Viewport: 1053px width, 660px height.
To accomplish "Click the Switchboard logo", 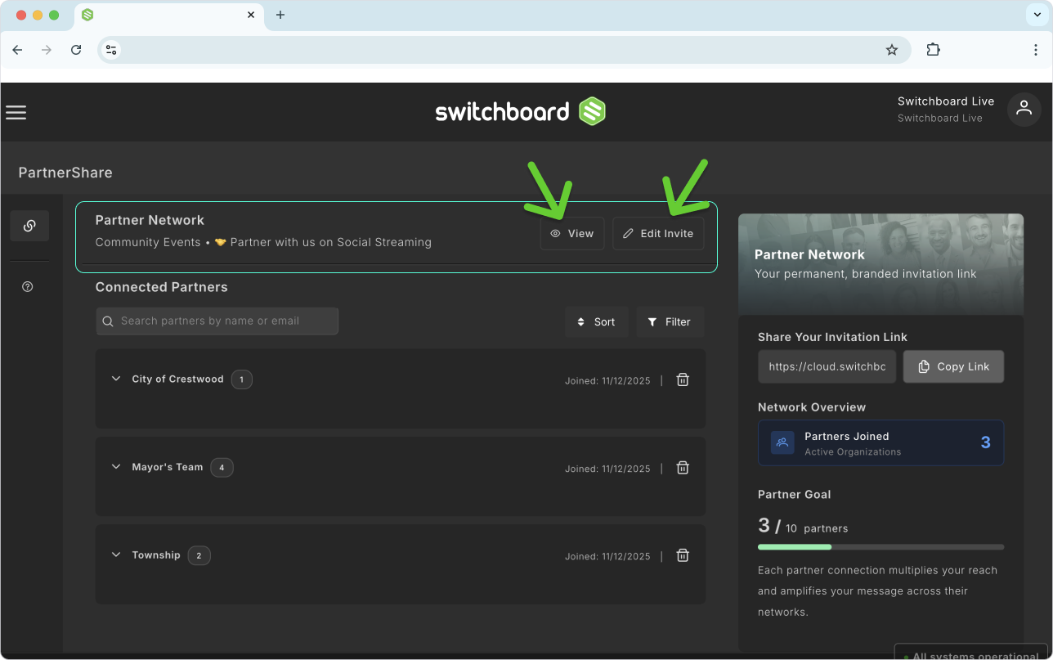I will click(x=520, y=111).
